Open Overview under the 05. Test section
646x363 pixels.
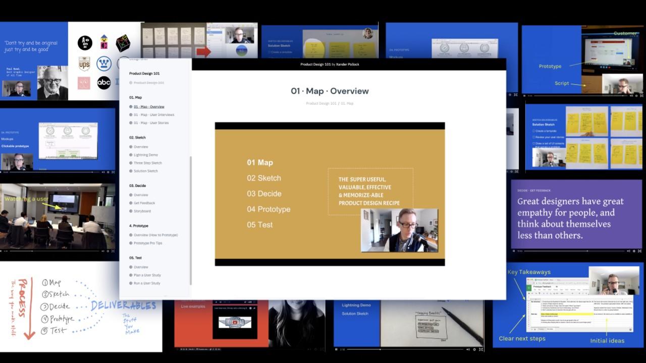[141, 267]
